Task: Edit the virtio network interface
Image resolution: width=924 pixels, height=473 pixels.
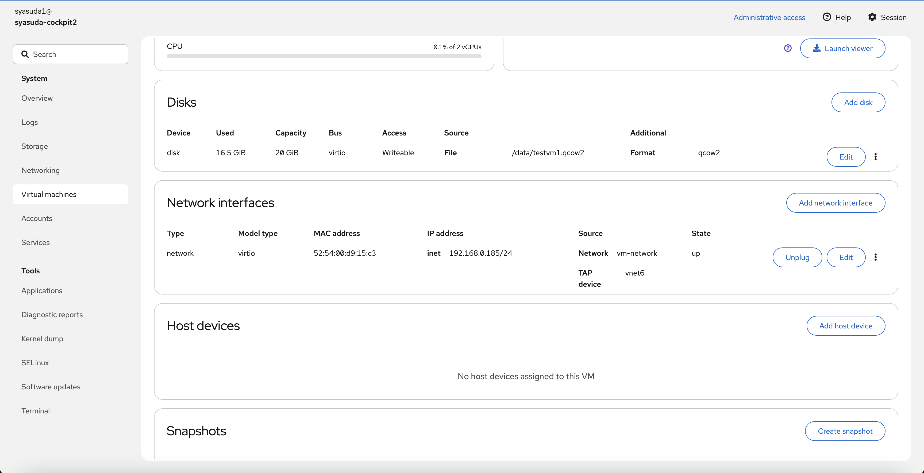Action: [846, 257]
